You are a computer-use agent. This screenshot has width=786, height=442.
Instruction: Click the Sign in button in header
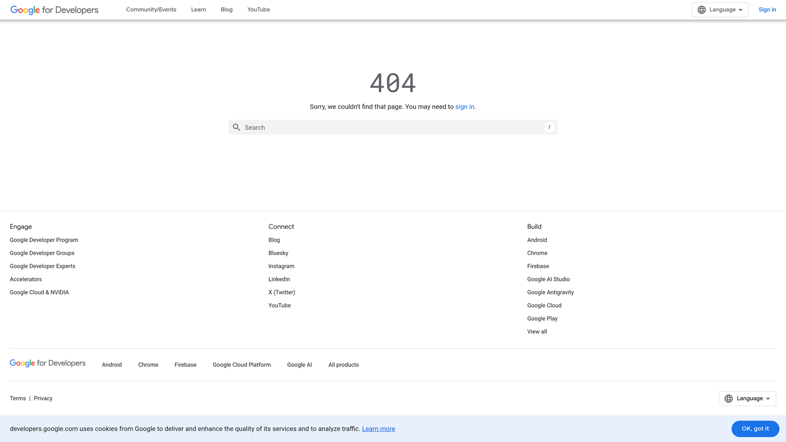pyautogui.click(x=767, y=10)
